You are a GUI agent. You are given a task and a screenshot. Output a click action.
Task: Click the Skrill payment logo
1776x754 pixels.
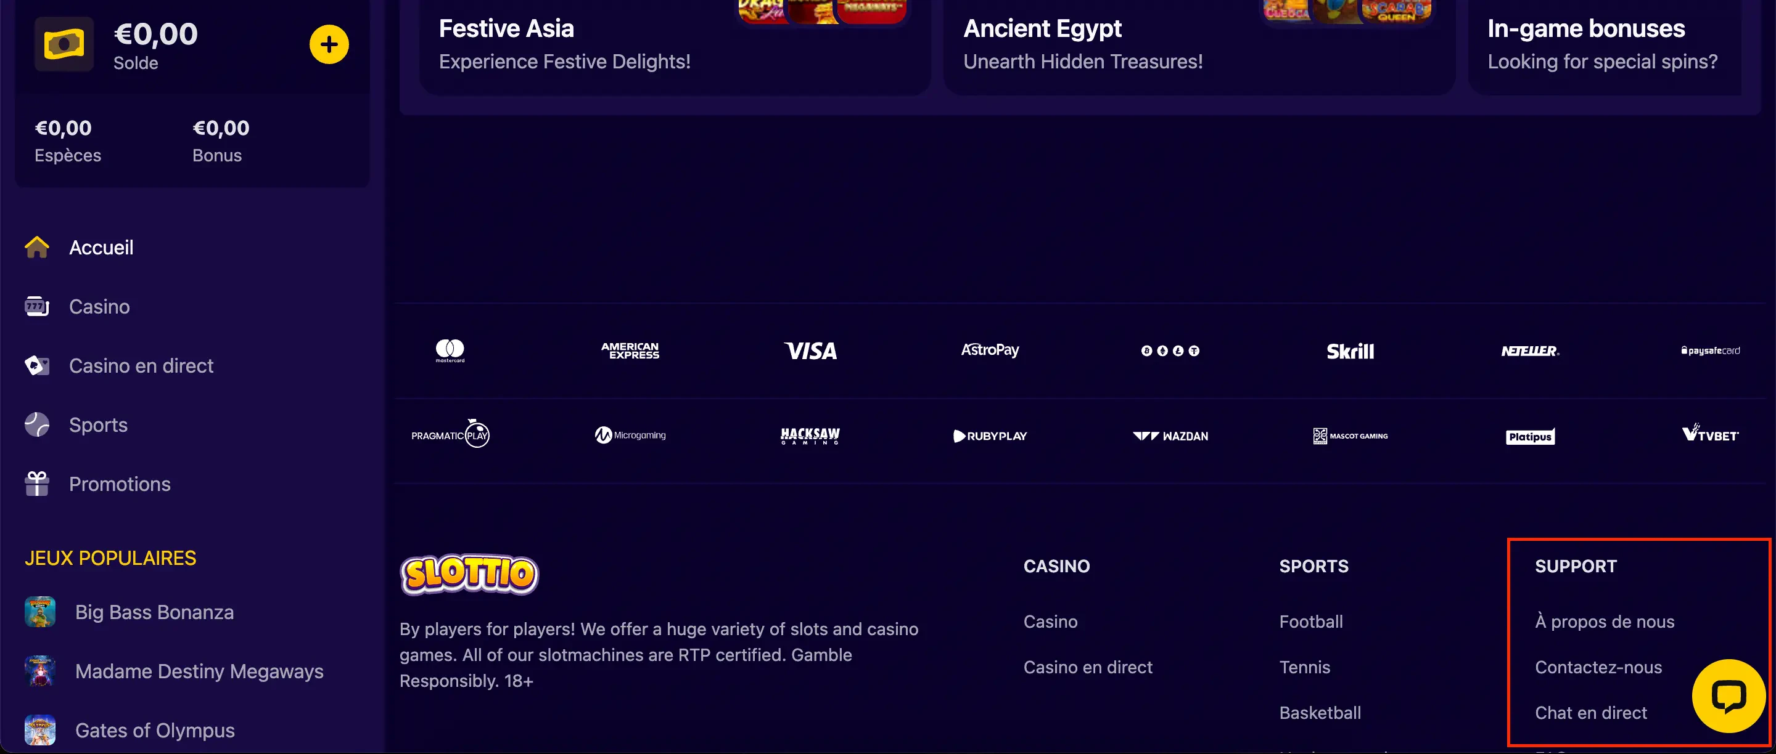pos(1350,351)
